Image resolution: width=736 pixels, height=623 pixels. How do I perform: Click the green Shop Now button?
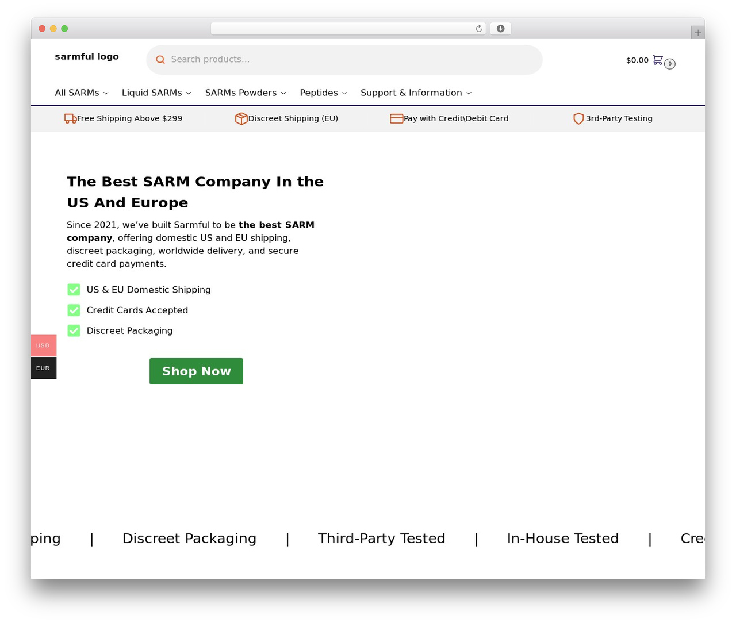pos(196,371)
